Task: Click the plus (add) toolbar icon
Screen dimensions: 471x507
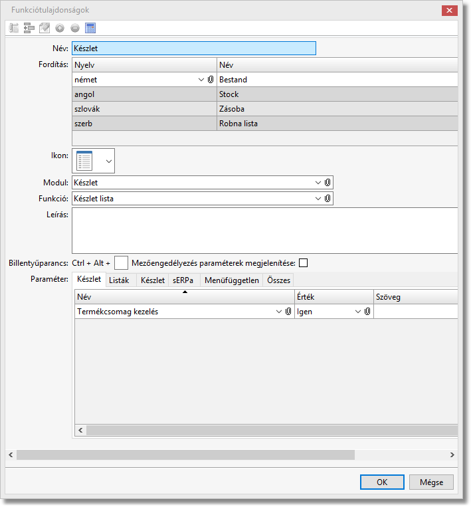Action: point(60,28)
